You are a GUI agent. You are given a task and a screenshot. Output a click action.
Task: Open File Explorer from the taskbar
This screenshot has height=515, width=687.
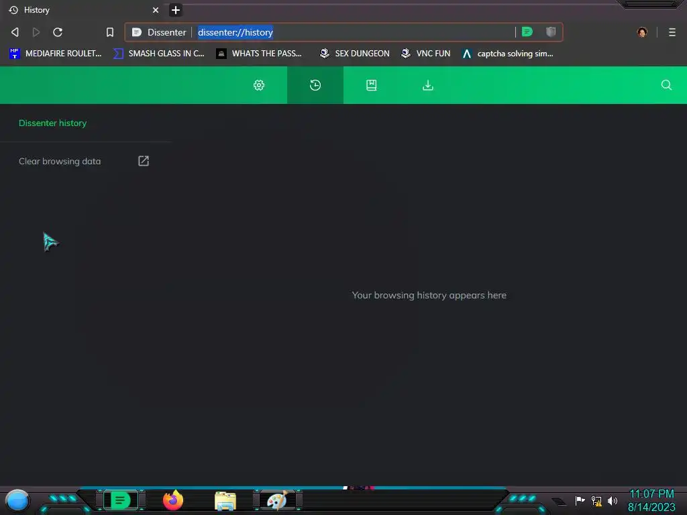pyautogui.click(x=225, y=500)
